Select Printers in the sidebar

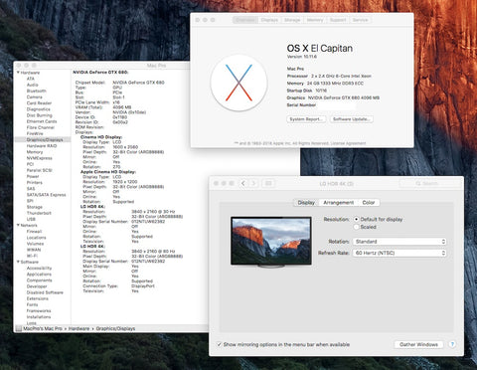tap(35, 182)
